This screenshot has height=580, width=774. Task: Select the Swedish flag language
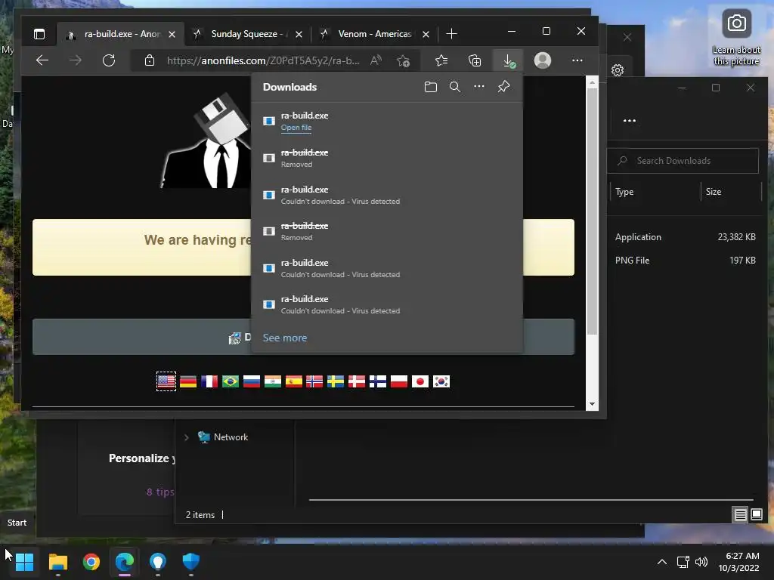(336, 381)
